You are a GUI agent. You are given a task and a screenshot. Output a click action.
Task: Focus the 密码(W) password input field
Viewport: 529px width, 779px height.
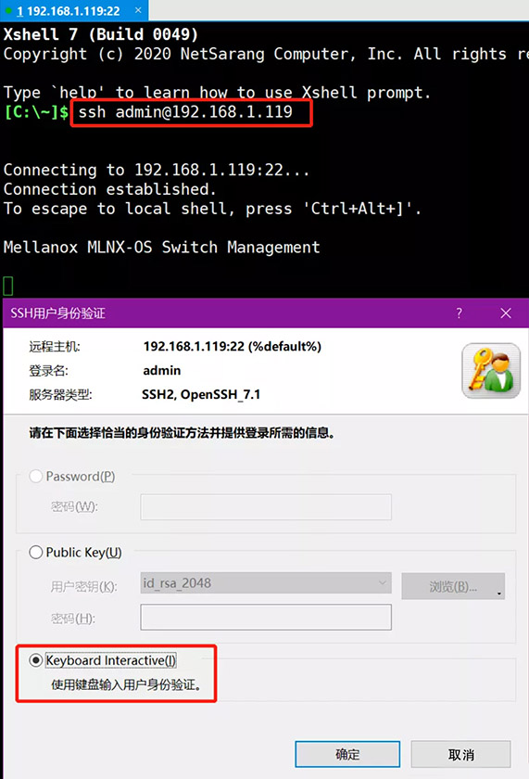tap(266, 506)
